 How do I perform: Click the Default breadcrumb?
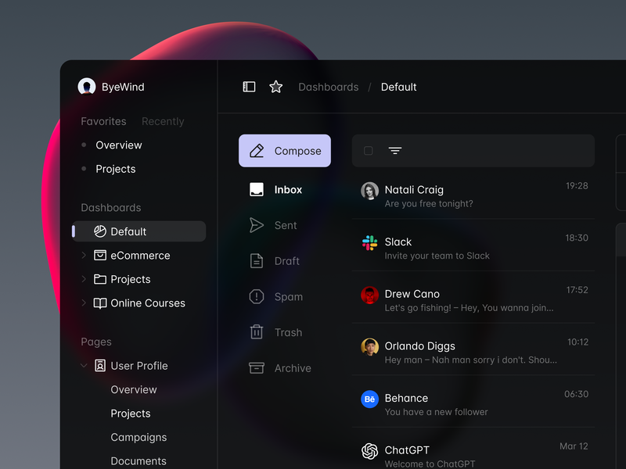pos(398,87)
